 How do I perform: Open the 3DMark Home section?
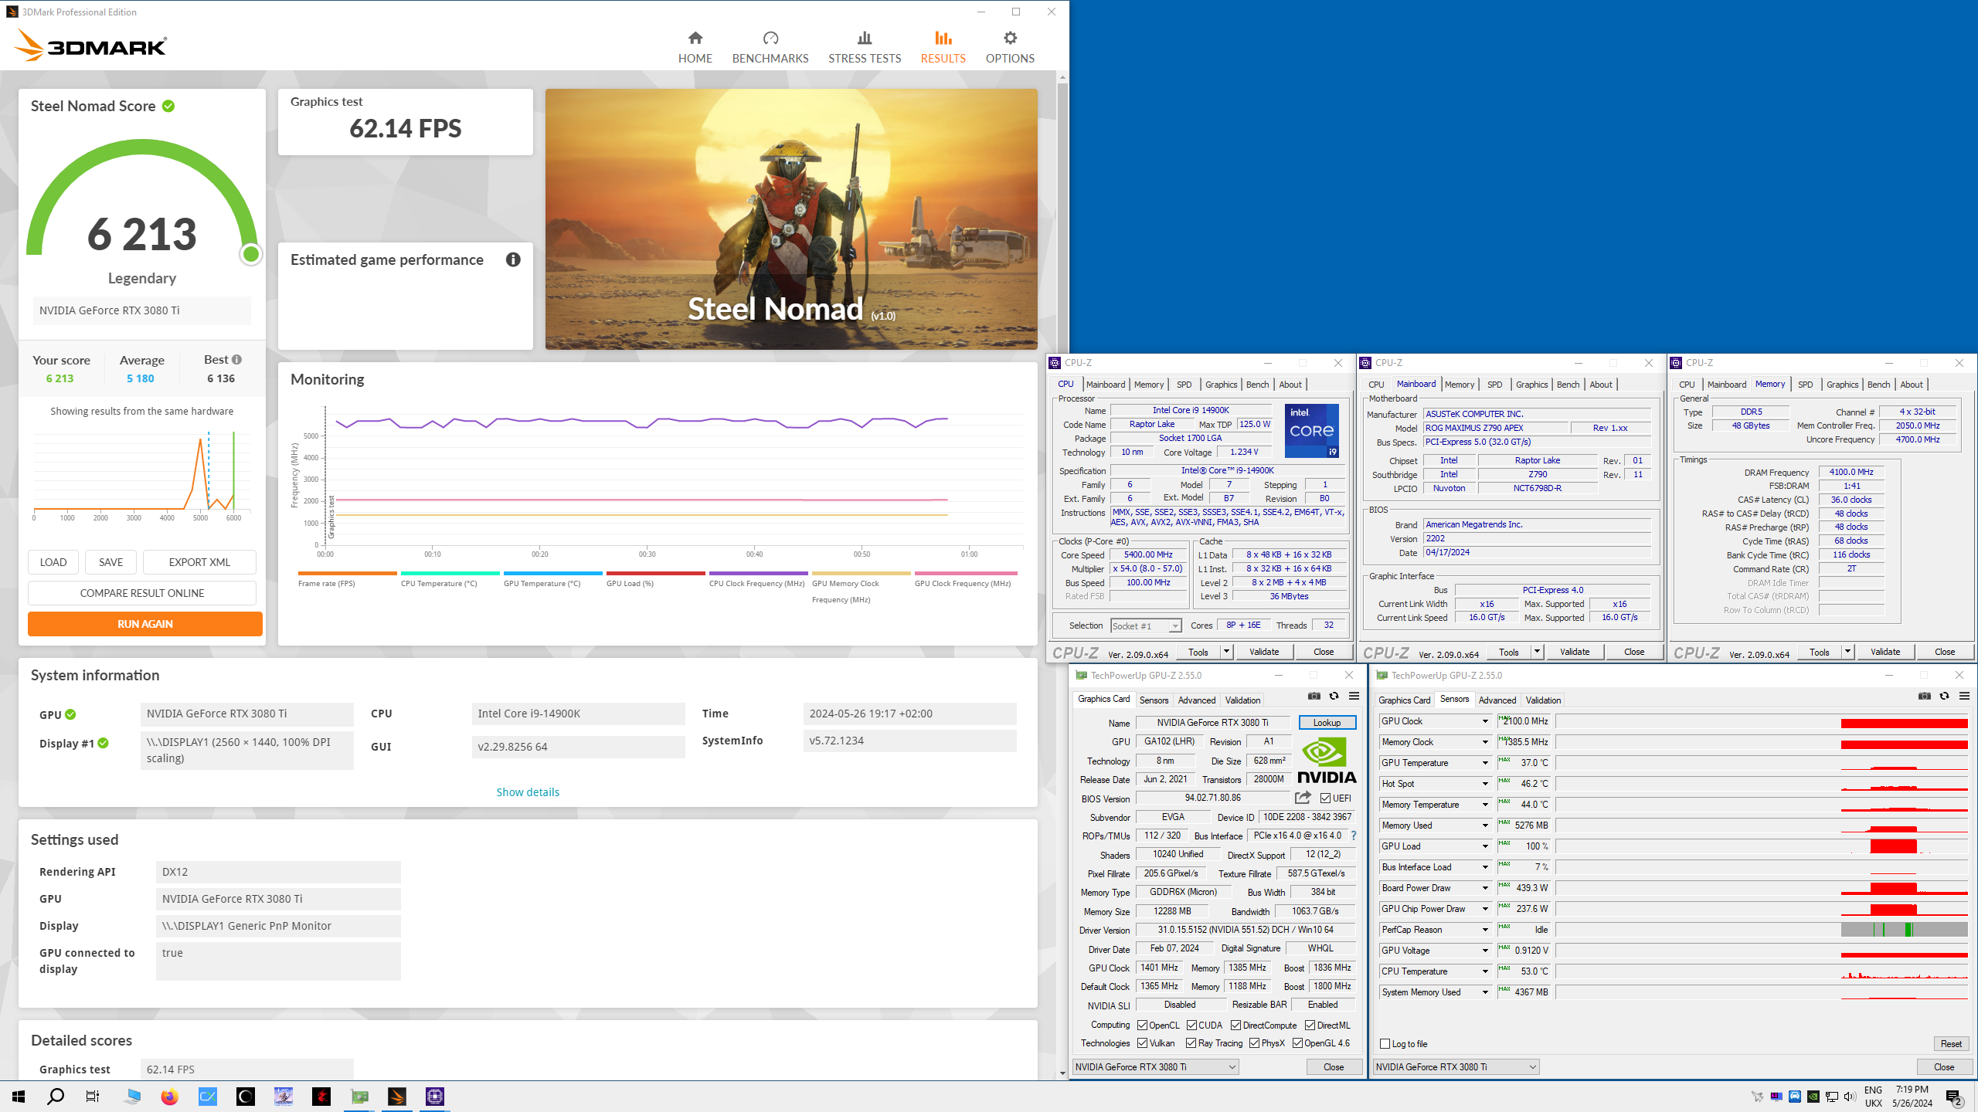[695, 47]
